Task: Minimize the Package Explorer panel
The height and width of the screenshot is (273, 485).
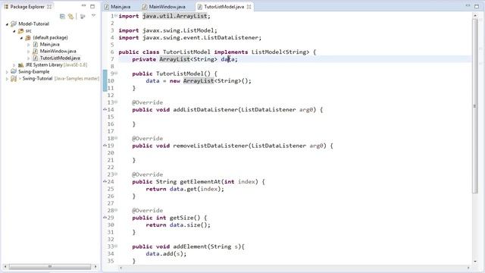Action: coord(83,6)
